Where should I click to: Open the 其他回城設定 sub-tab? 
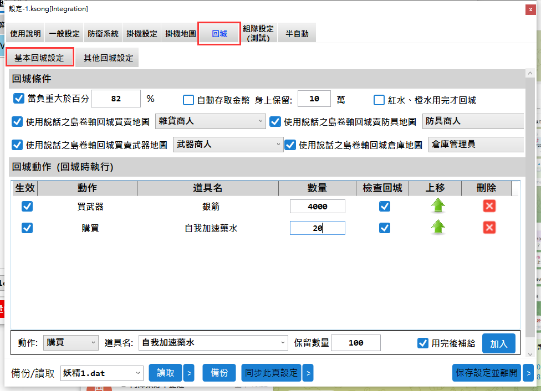click(x=108, y=58)
